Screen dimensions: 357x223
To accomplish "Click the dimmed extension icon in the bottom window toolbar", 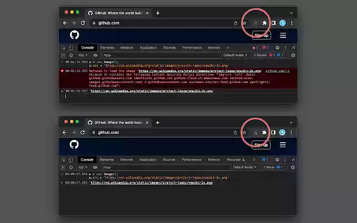I will [x=255, y=133].
